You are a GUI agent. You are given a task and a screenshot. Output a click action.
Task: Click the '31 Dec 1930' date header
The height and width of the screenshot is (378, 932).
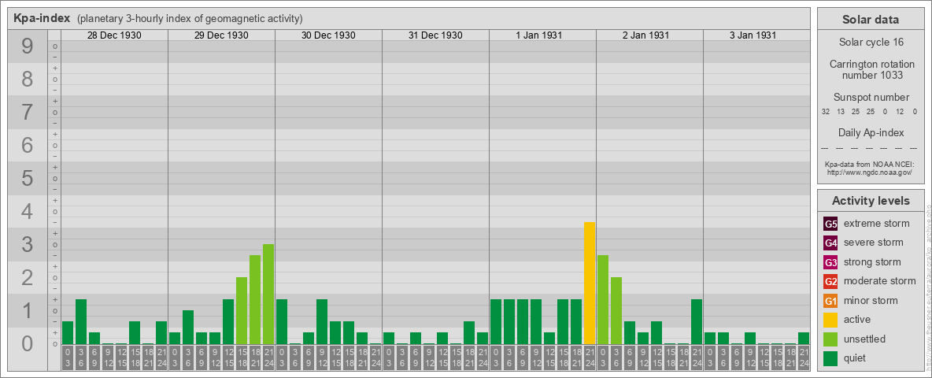[435, 35]
